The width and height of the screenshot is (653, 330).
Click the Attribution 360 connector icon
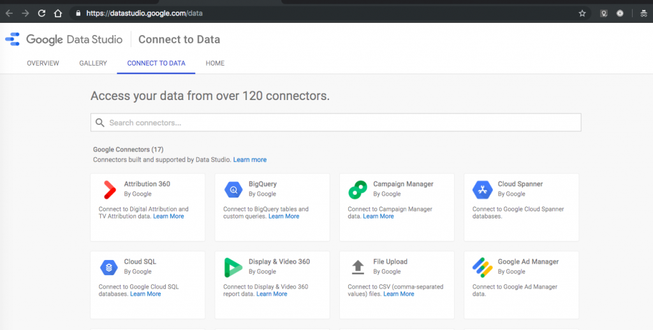[x=109, y=189]
